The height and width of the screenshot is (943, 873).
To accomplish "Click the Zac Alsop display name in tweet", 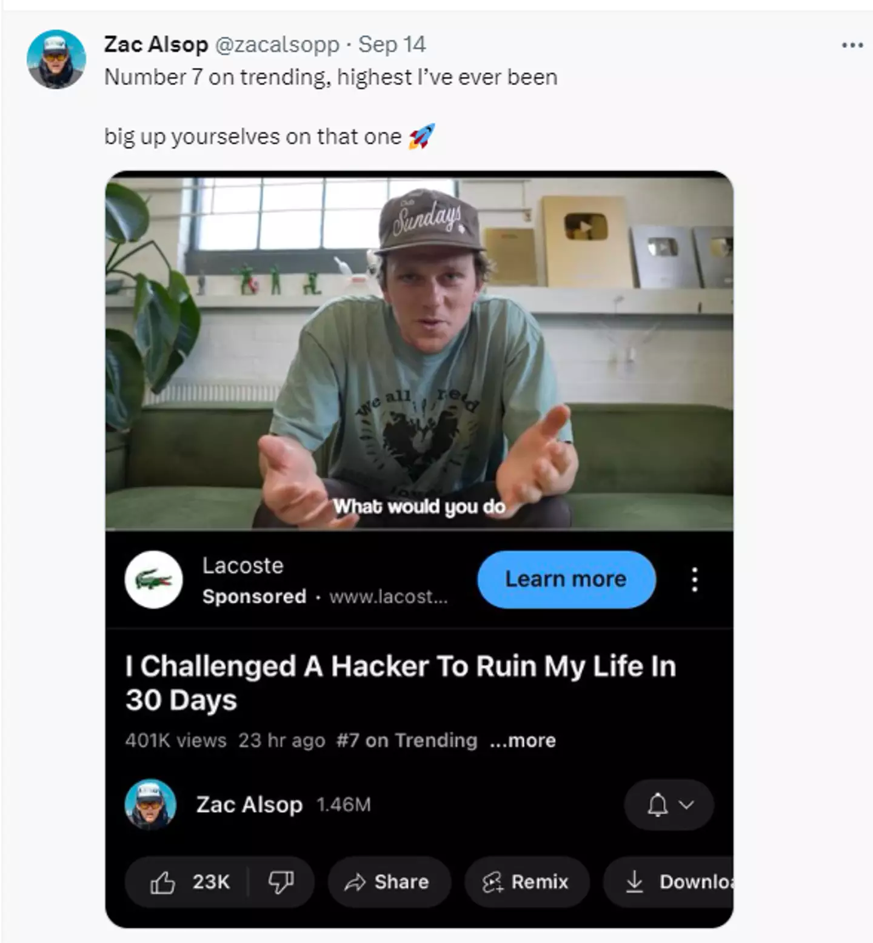I will coord(156,44).
